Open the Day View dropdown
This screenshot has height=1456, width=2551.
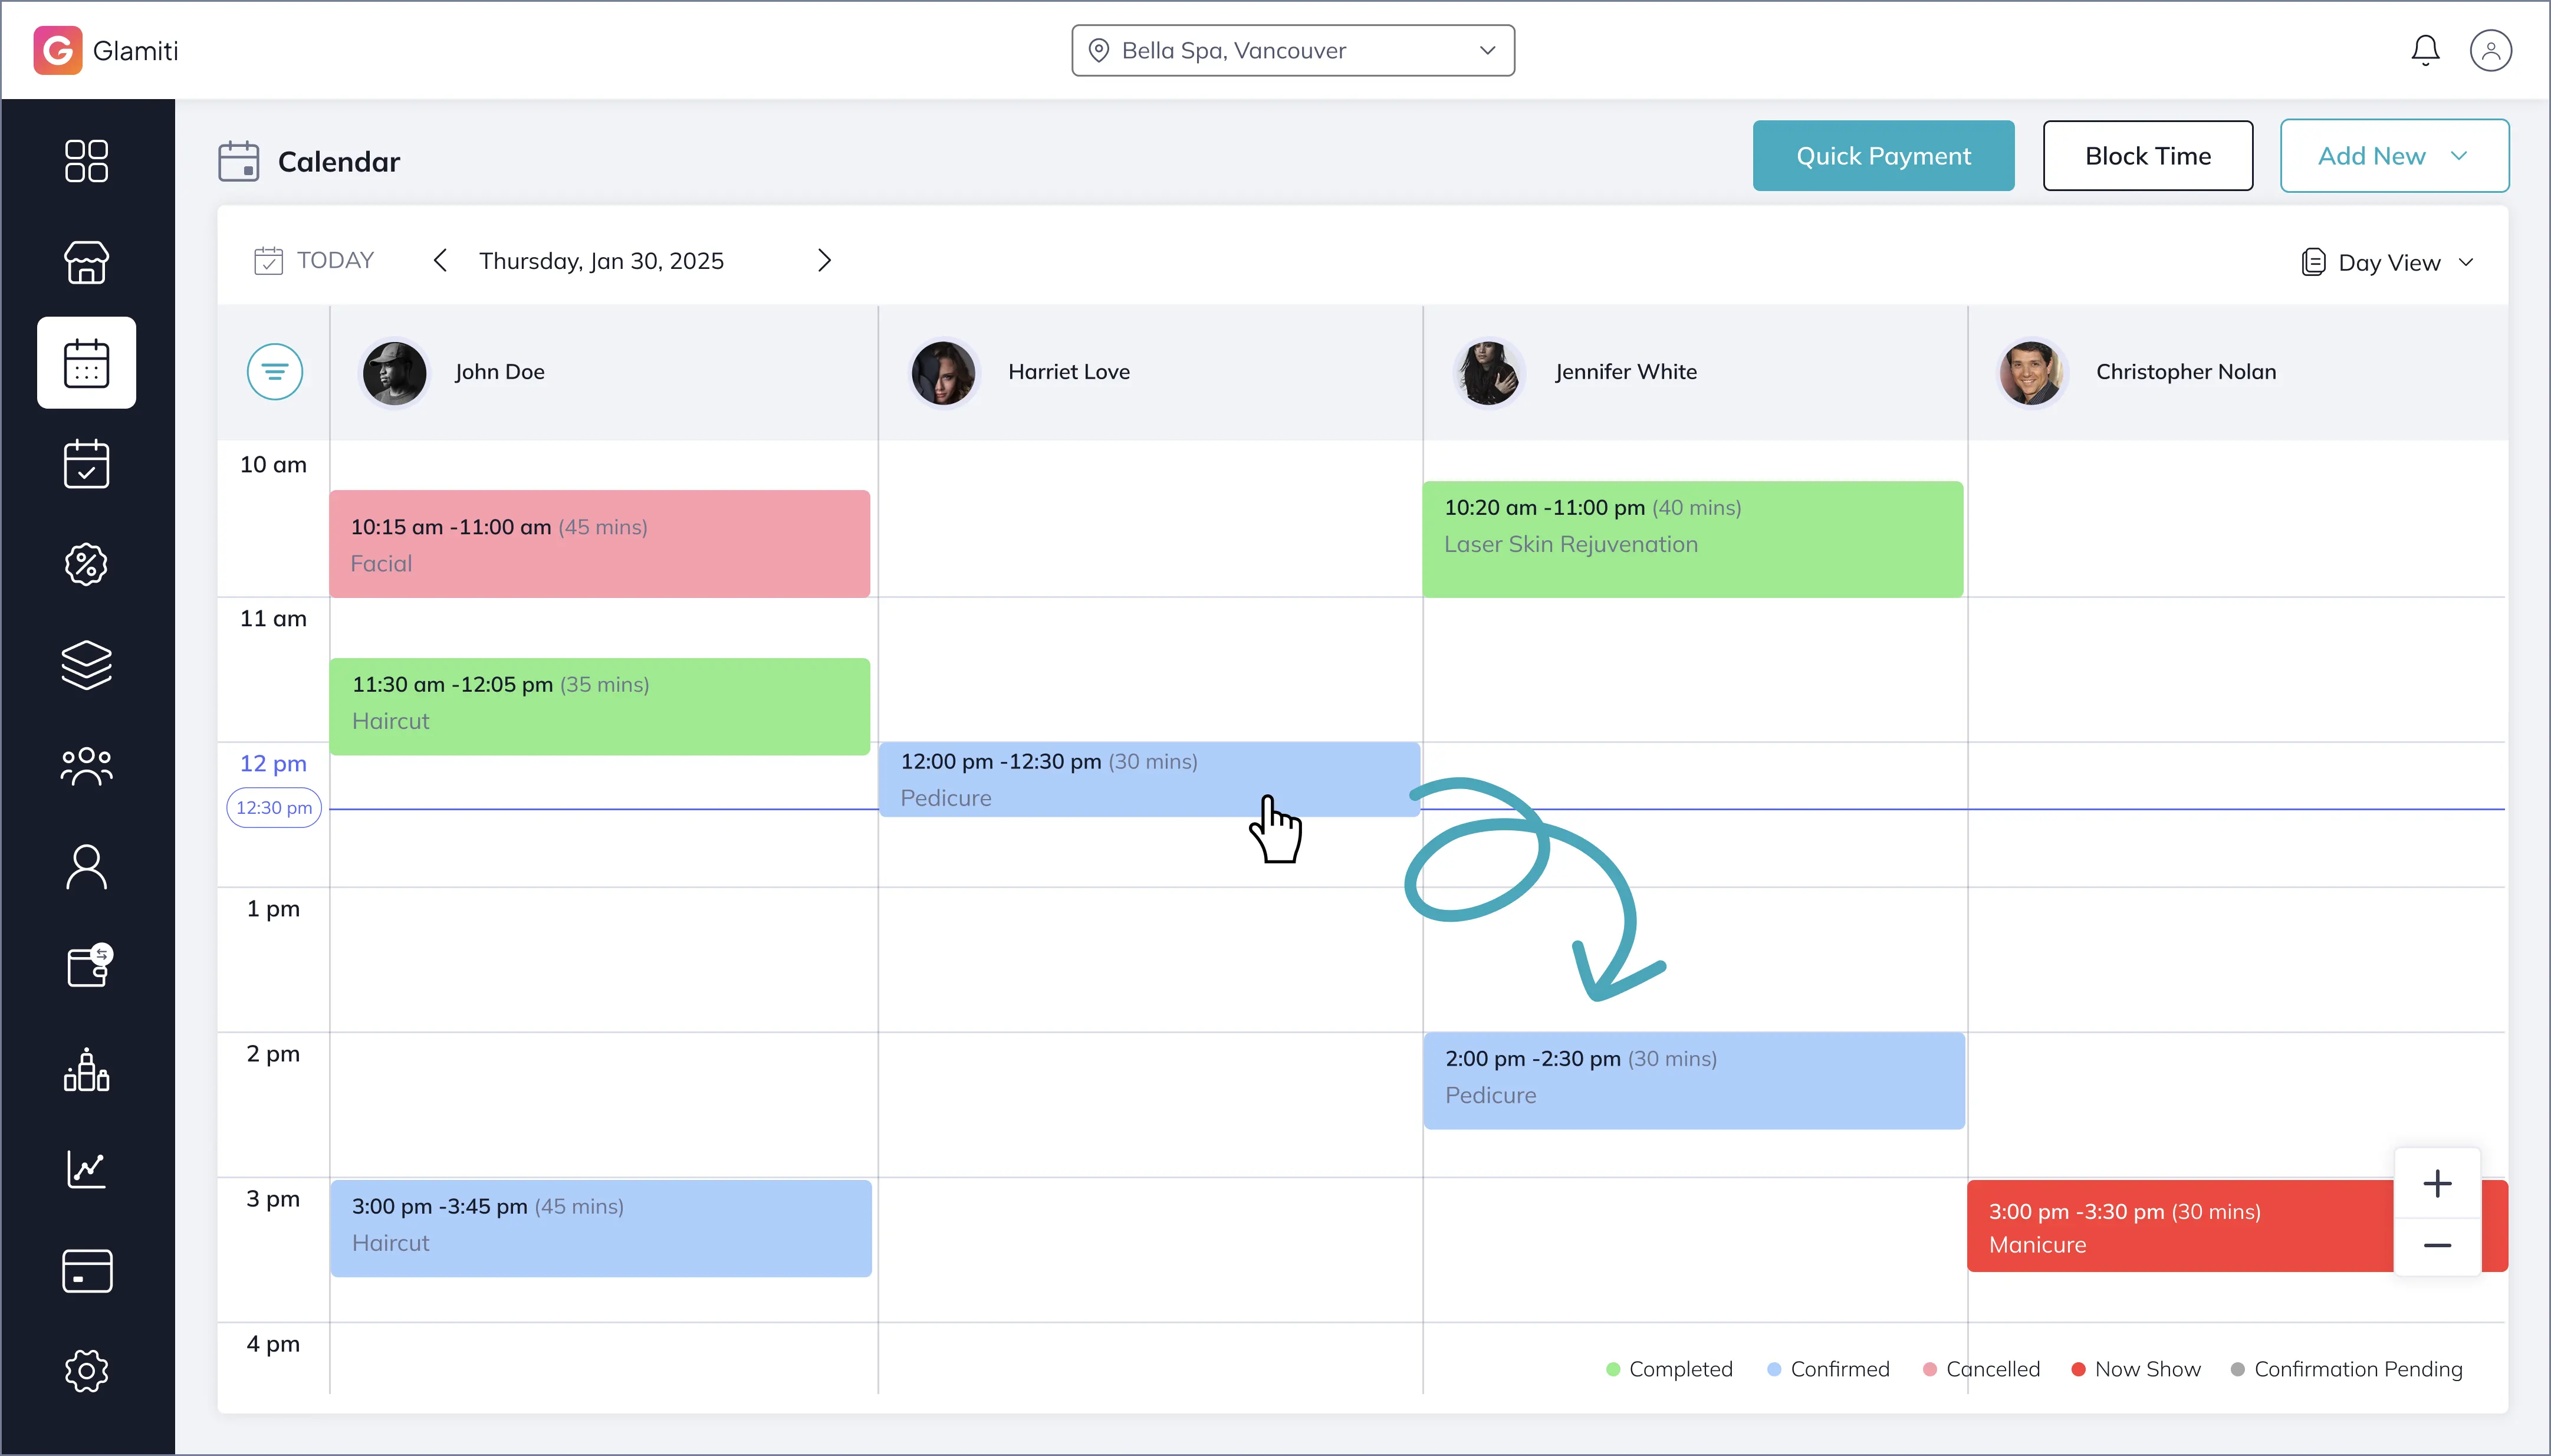(x=2388, y=262)
